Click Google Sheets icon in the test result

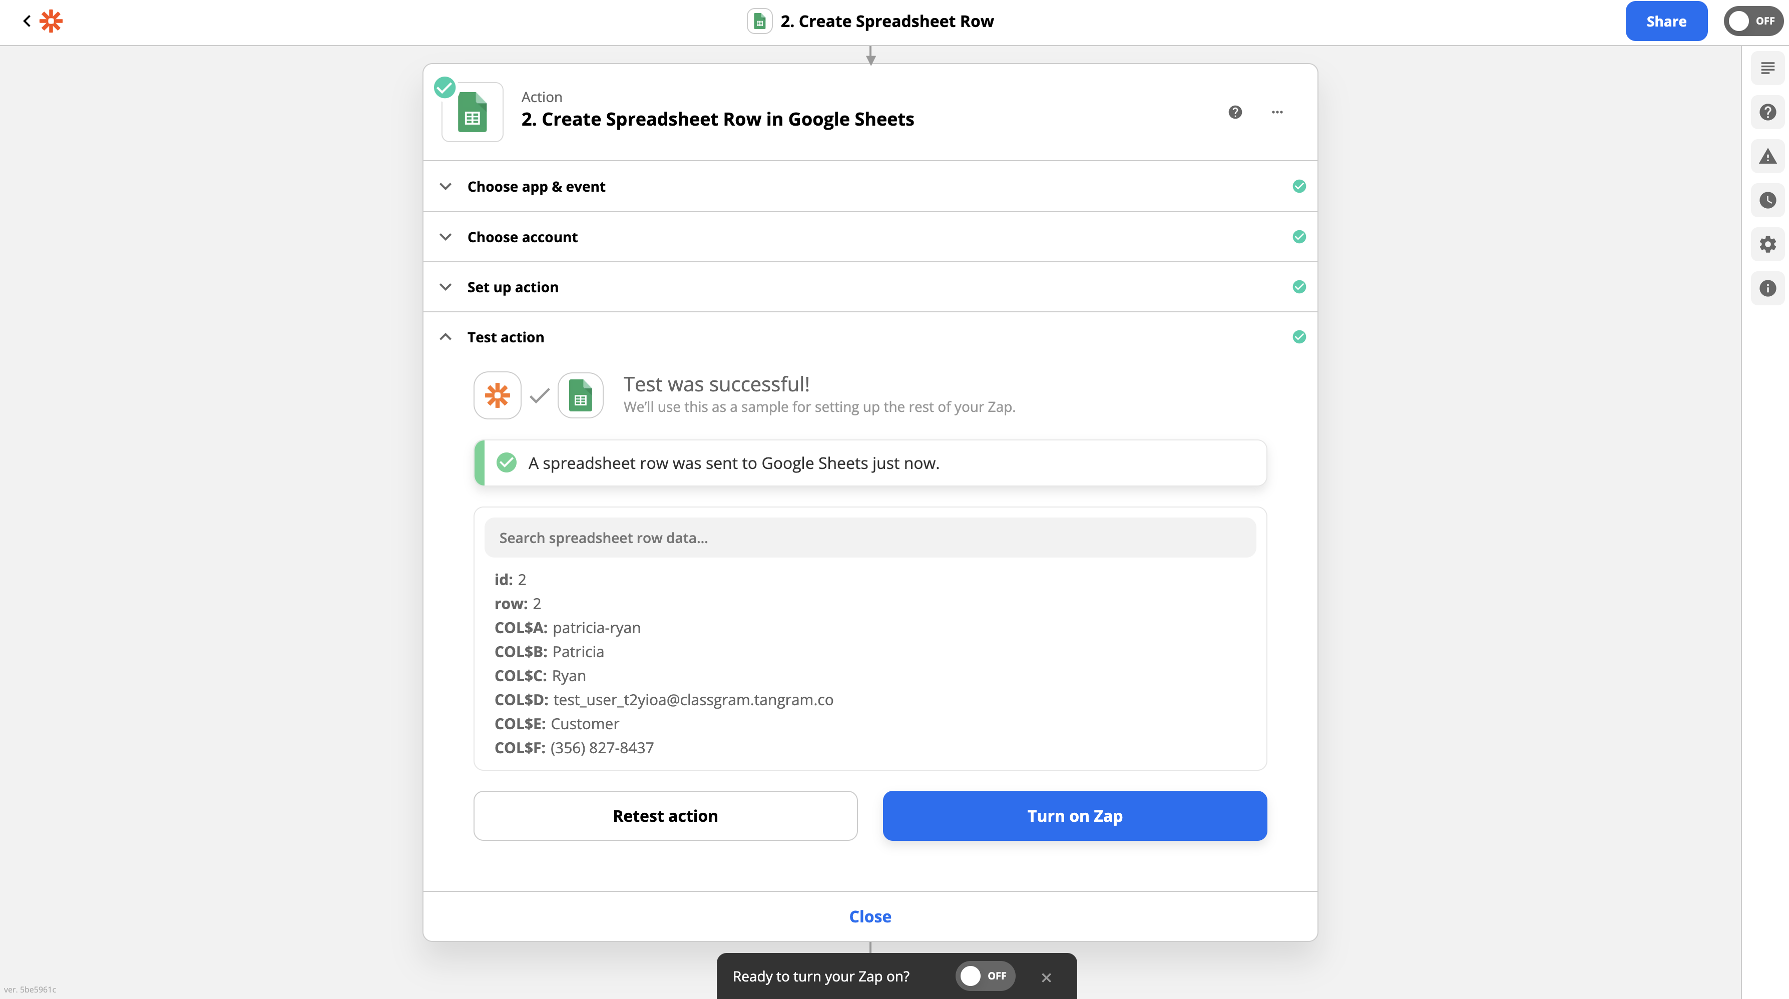(581, 395)
